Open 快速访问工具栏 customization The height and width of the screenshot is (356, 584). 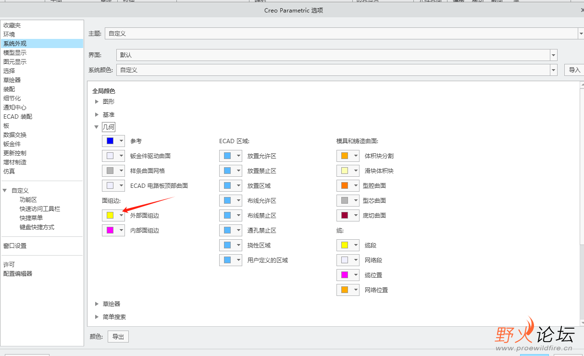click(x=40, y=209)
